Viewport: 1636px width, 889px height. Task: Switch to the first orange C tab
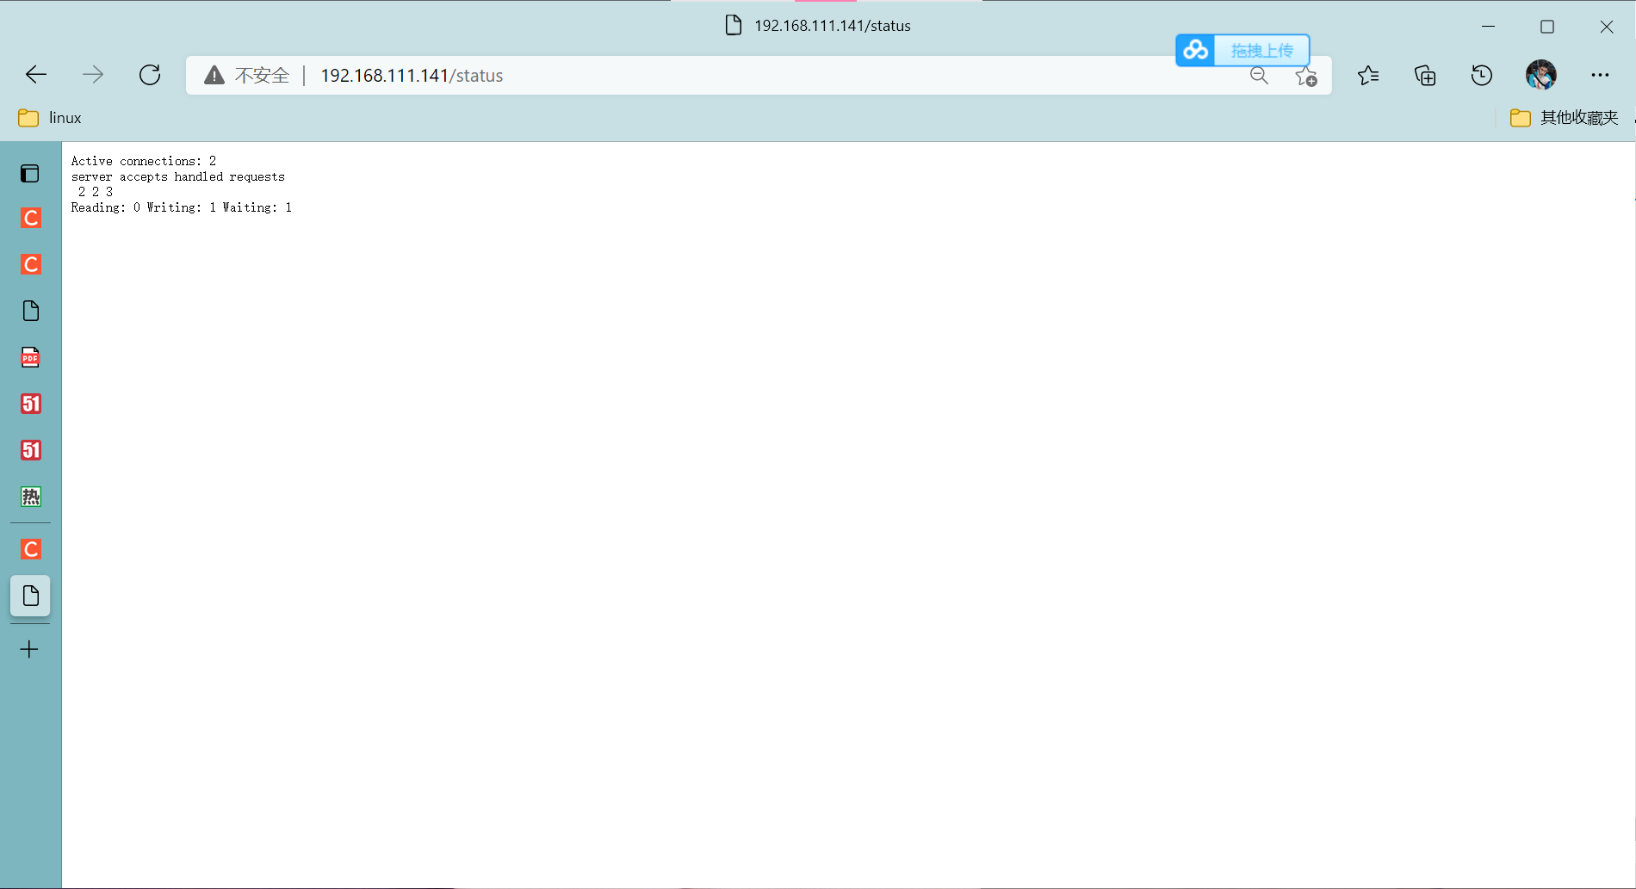click(x=31, y=218)
